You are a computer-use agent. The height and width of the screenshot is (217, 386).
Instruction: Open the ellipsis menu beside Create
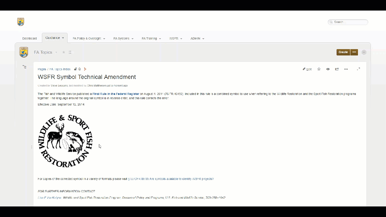click(354, 52)
